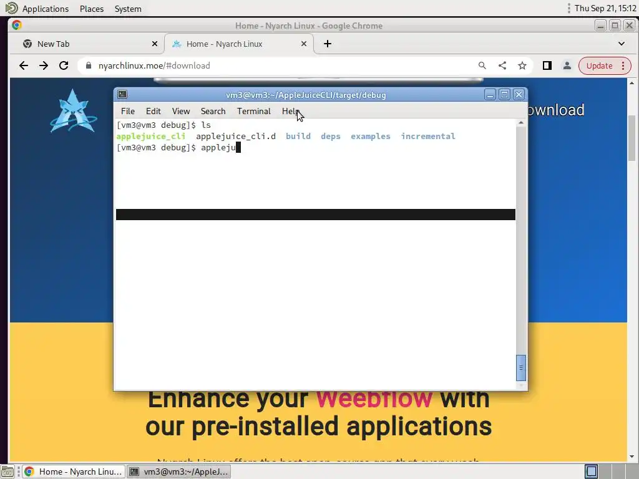This screenshot has height=479, width=639.
Task: Reload the Nyarch Linux page
Action: click(x=64, y=65)
